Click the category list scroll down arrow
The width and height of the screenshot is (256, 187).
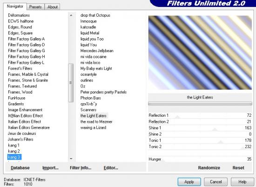pyautogui.click(x=71, y=159)
